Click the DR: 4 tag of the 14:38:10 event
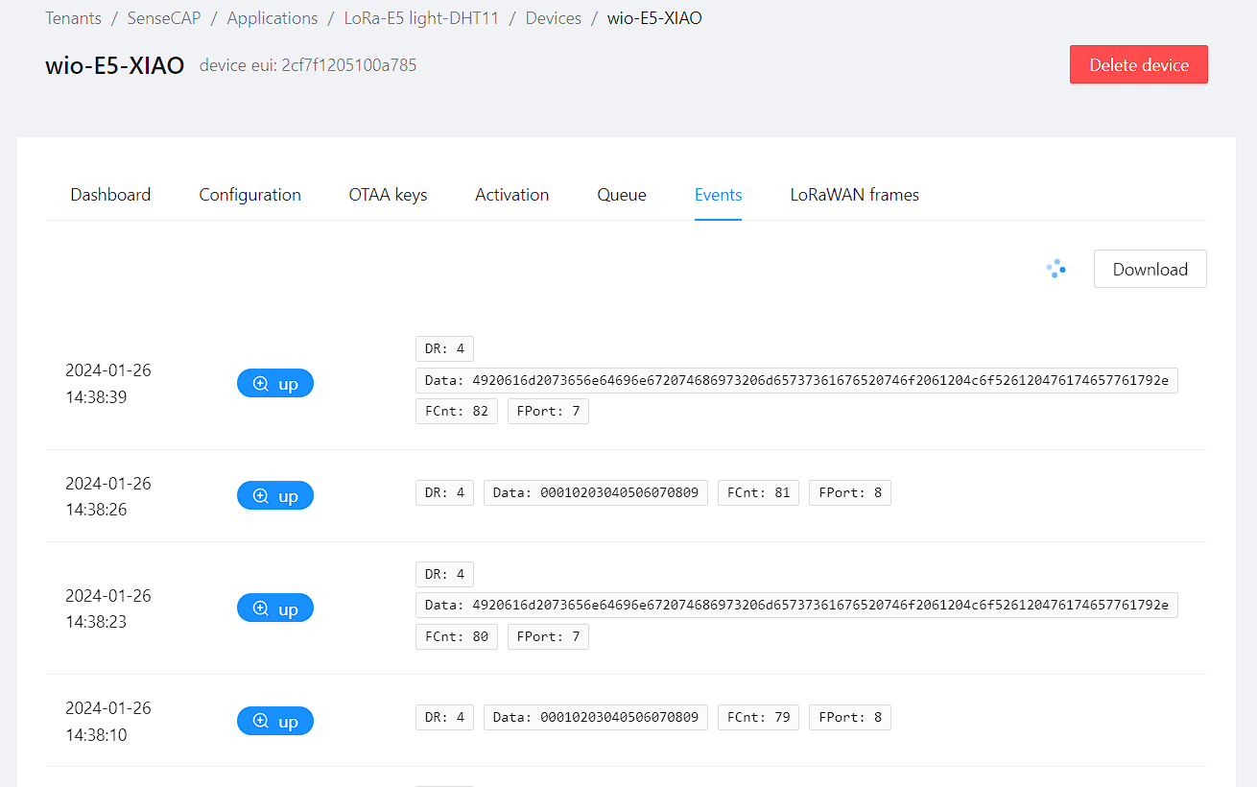Screen dimensions: 1257x787 [x=444, y=717]
